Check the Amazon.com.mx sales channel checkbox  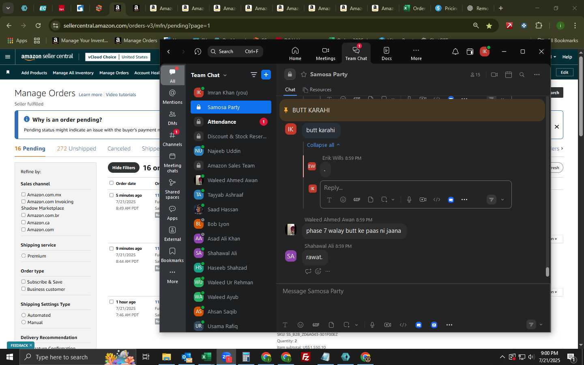[24, 195]
